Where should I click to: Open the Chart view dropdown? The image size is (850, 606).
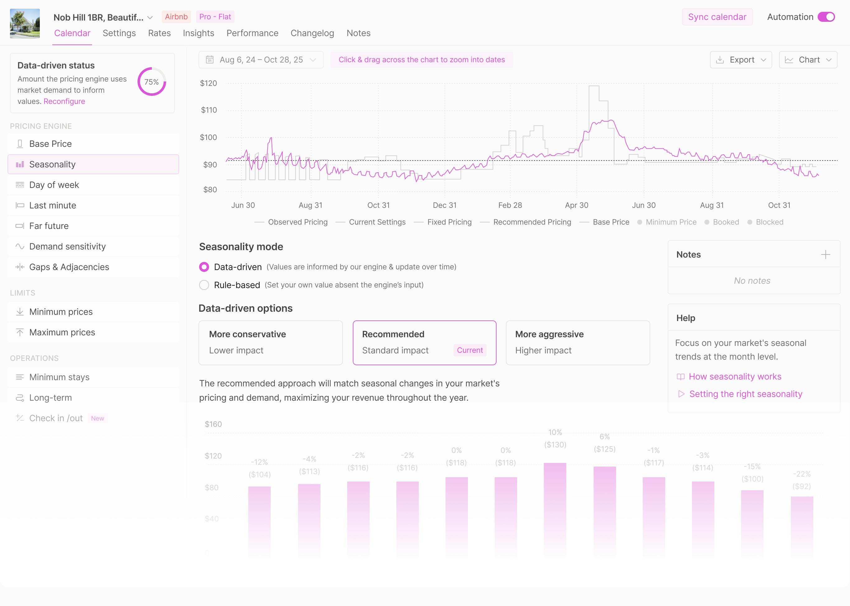(808, 60)
